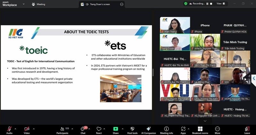Select the Win participant video tile
The width and height of the screenshot is (256, 135).
(235, 76)
